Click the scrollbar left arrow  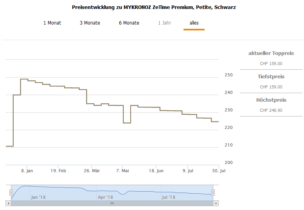pos(8,203)
